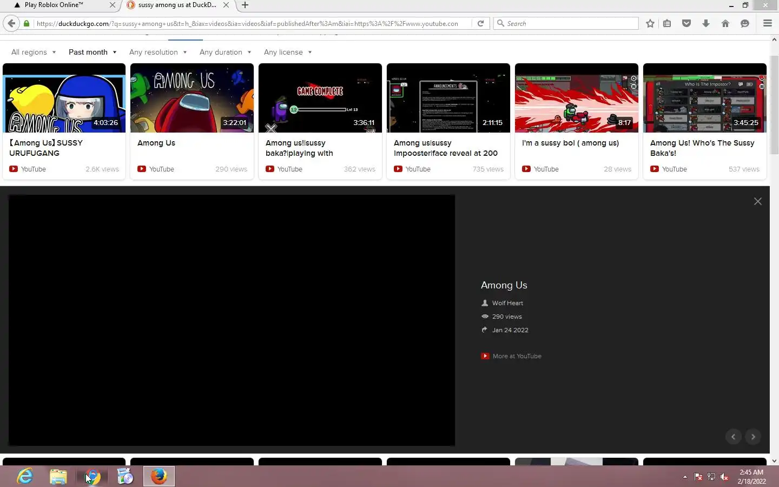Click the 3:36:11 Game Complete thumbnail

point(320,98)
